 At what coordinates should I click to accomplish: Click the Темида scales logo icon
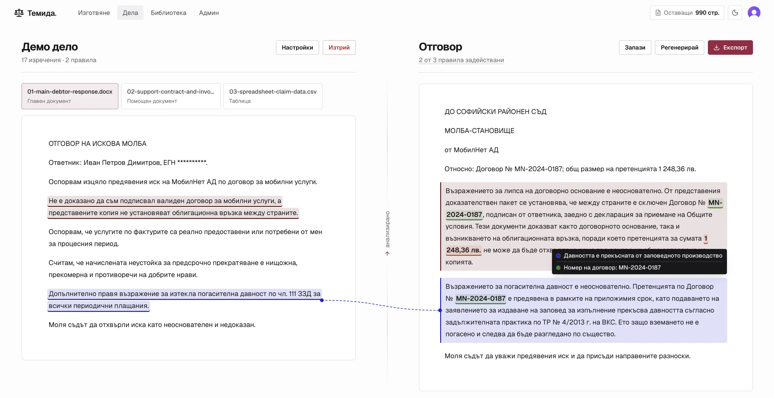pyautogui.click(x=19, y=13)
